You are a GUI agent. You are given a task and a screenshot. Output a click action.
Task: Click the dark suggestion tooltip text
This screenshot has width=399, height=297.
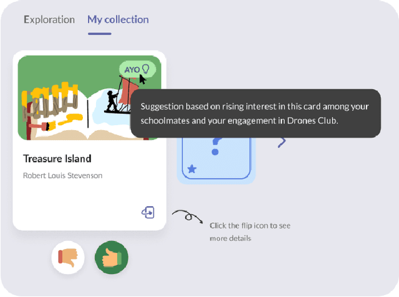point(254,113)
